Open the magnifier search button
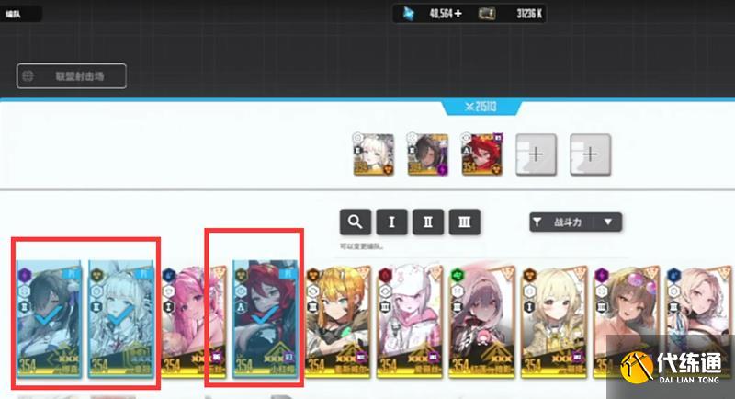 [x=356, y=222]
